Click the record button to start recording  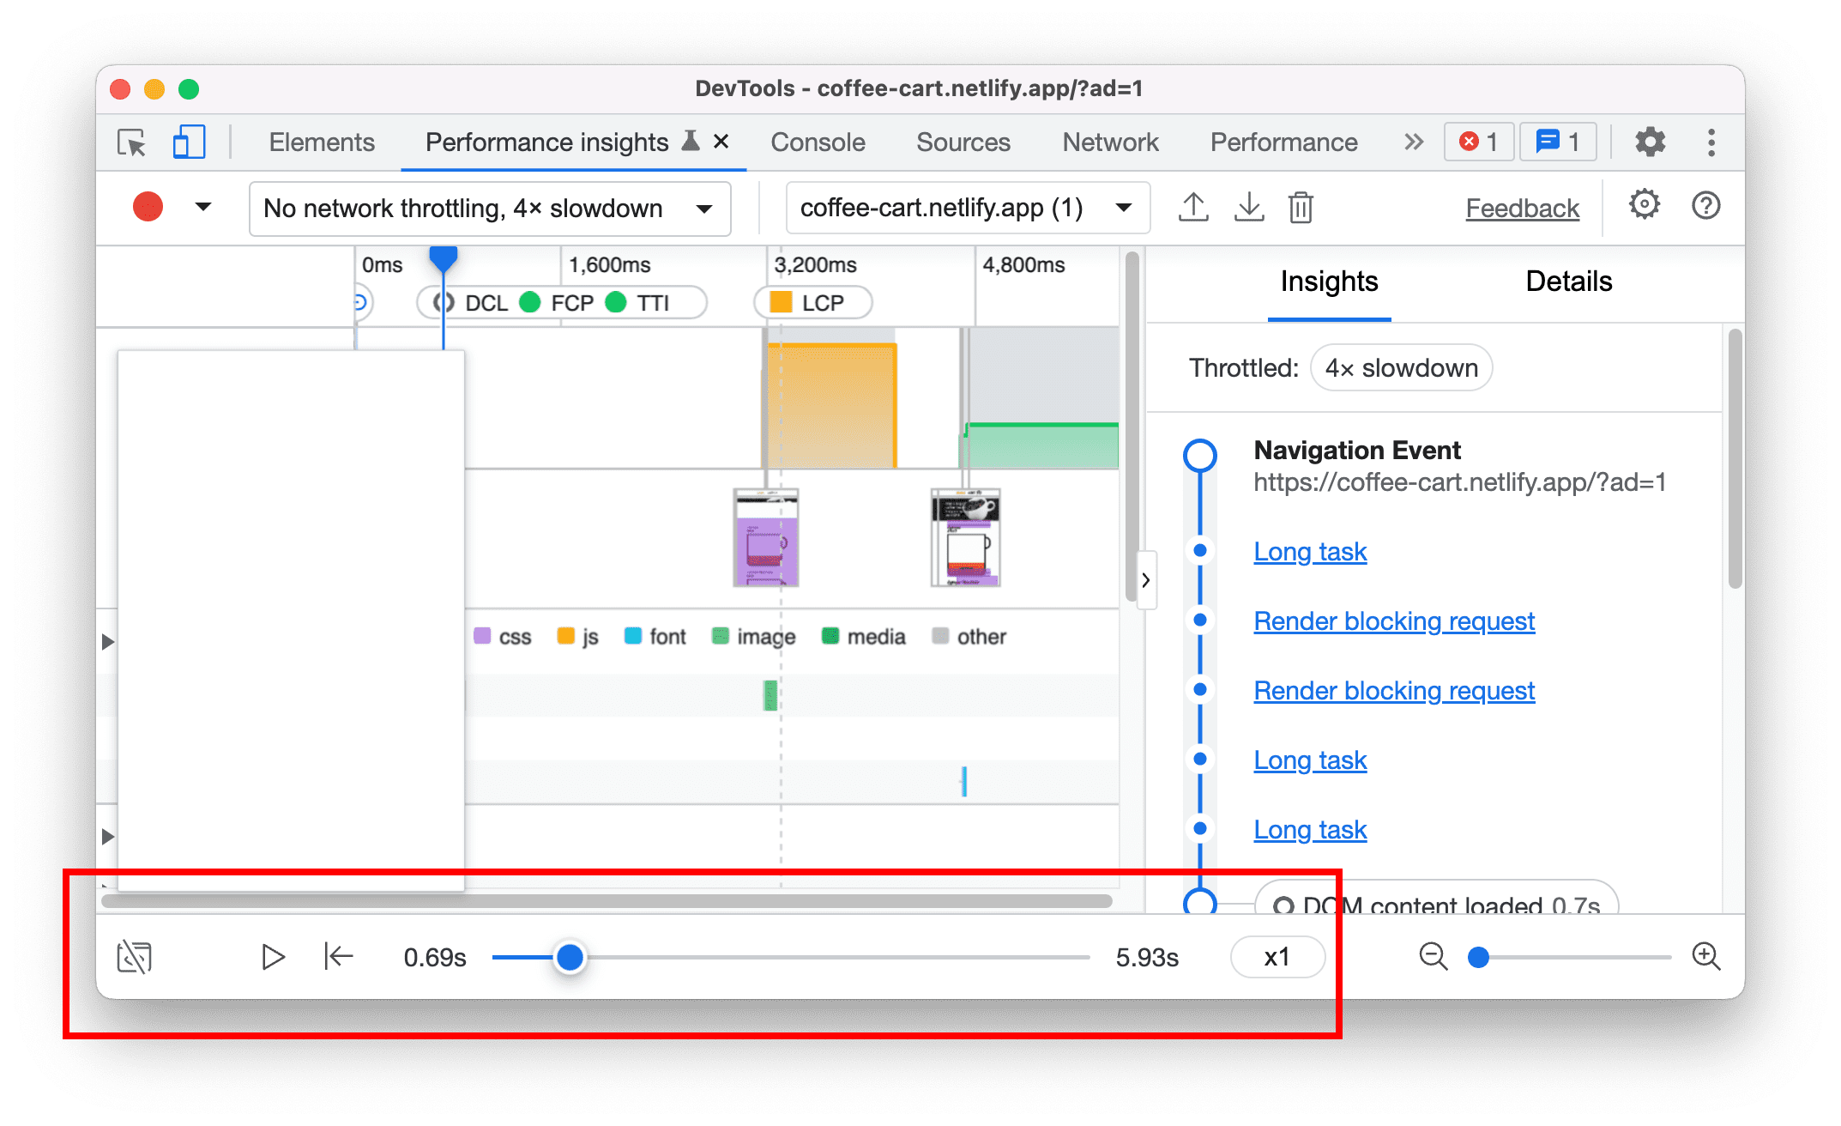point(148,208)
